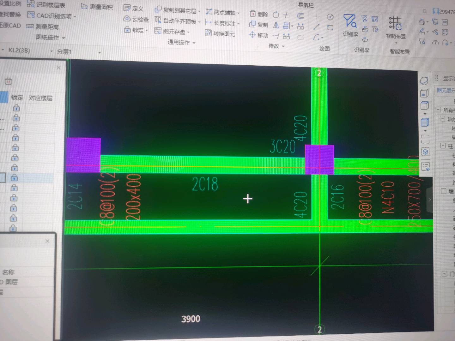
Task: Expand the 图纸操作 group
Action: tap(50, 37)
